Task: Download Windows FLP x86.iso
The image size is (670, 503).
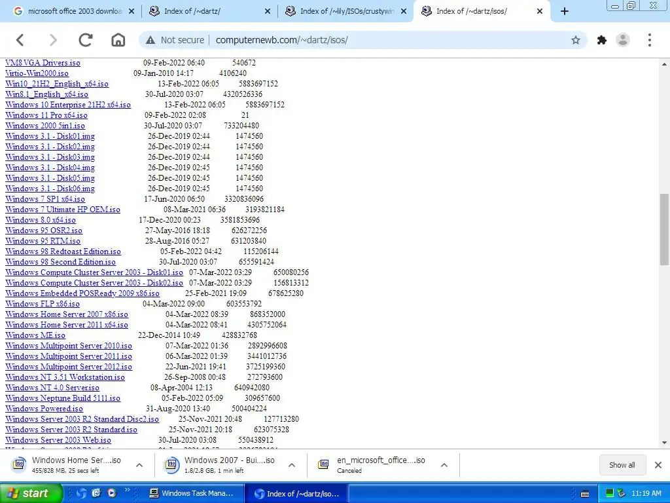Action: [43, 304]
